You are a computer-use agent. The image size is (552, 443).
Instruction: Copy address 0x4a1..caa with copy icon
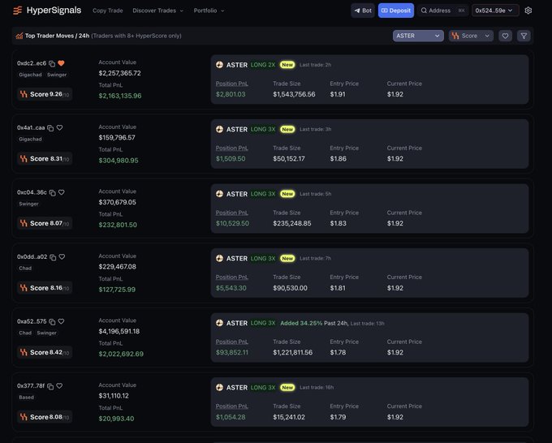(50, 127)
